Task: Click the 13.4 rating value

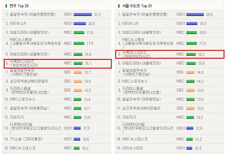Action: pos(87,99)
